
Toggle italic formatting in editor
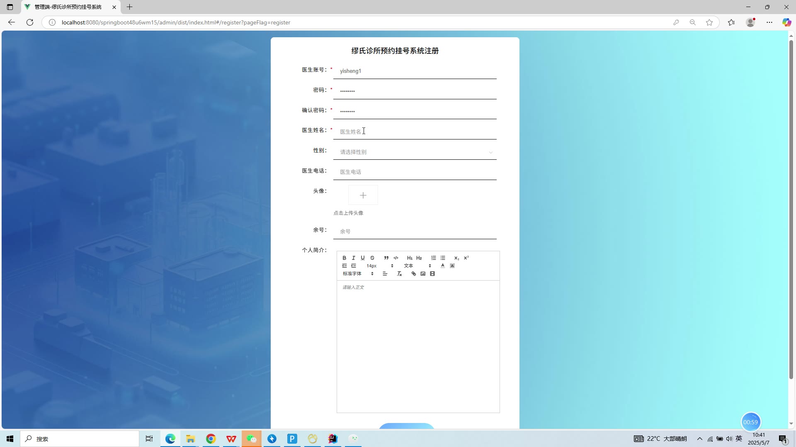354,258
